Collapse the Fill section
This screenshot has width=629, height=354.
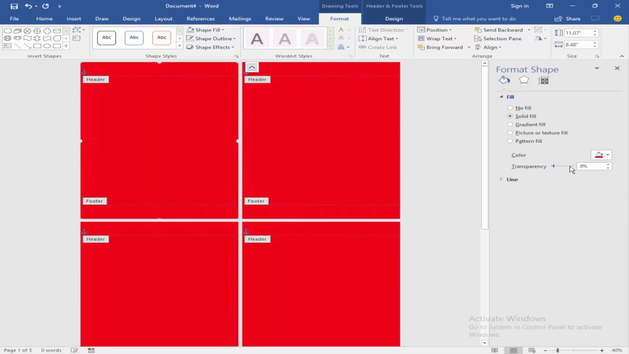coord(501,97)
